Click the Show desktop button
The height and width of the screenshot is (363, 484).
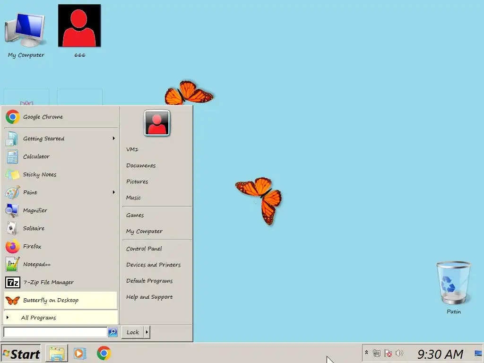[x=478, y=354]
